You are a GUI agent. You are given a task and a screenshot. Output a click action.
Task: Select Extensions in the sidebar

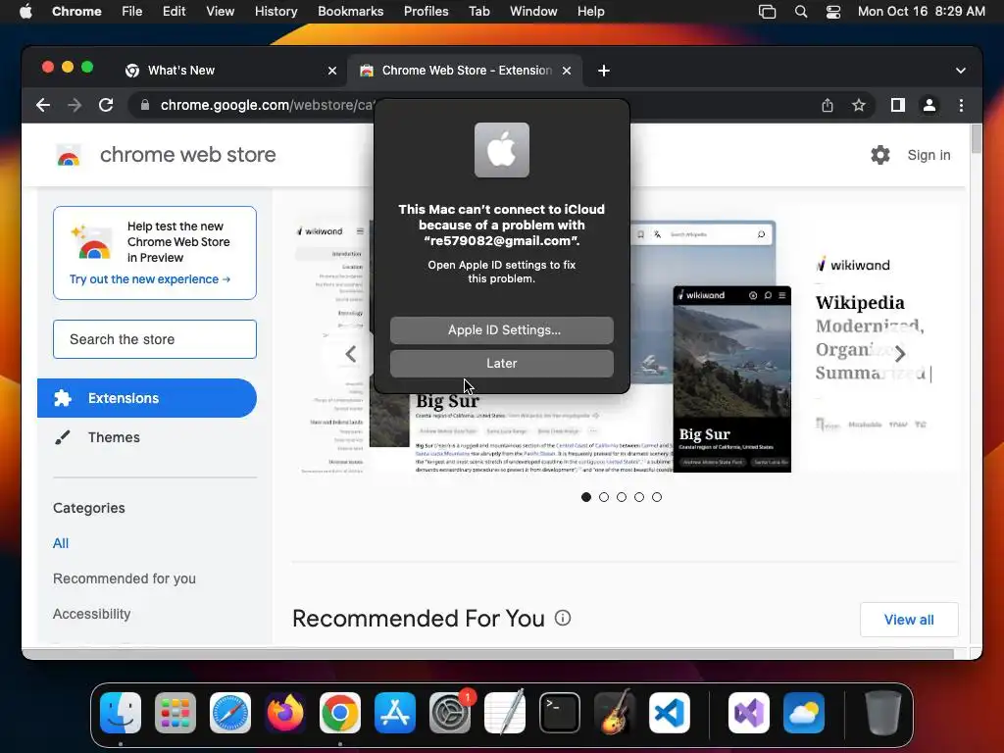[x=147, y=398]
